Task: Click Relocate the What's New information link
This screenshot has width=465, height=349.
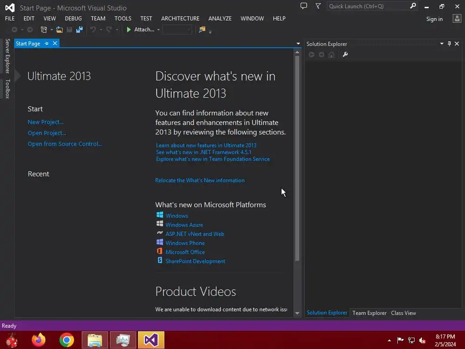Action: click(200, 180)
